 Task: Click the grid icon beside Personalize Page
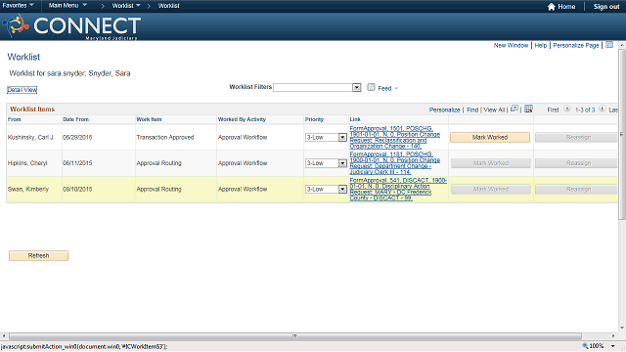[x=609, y=45]
